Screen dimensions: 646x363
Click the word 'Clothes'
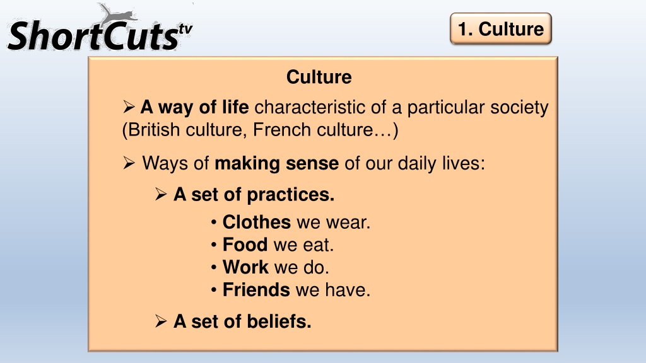coord(257,222)
